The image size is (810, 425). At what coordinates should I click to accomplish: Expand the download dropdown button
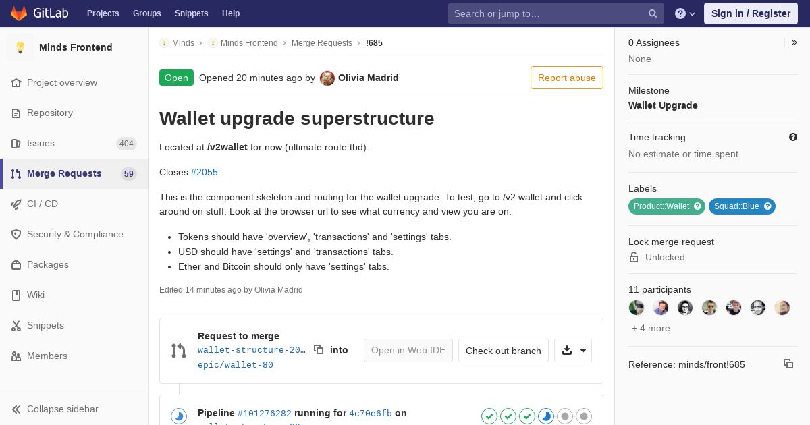573,350
